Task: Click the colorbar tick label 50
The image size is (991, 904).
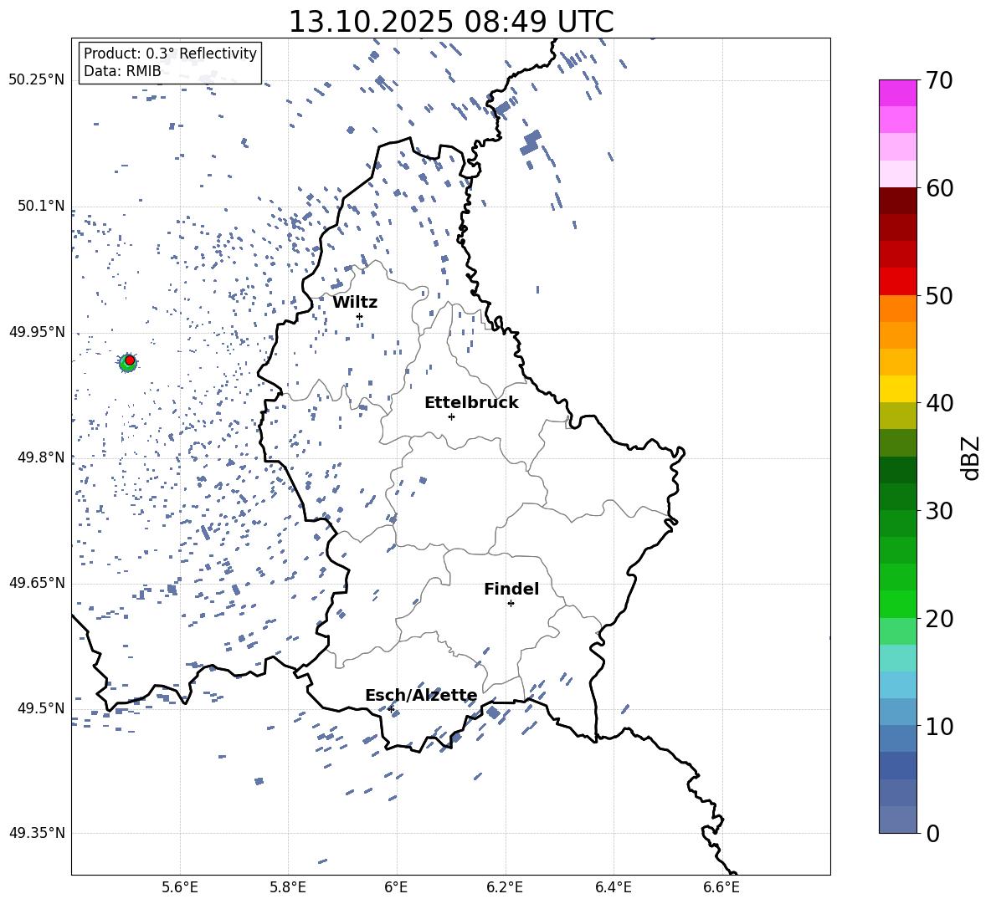Action: click(939, 295)
